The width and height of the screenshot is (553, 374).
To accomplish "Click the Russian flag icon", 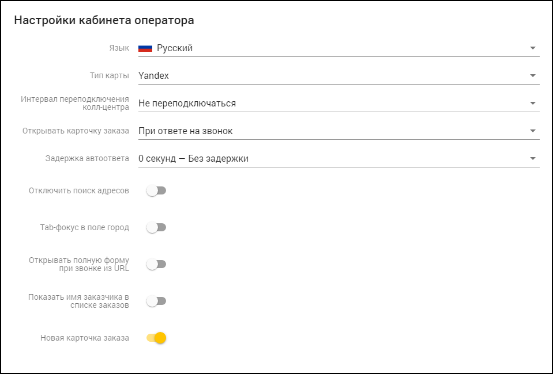I will 145,48.
